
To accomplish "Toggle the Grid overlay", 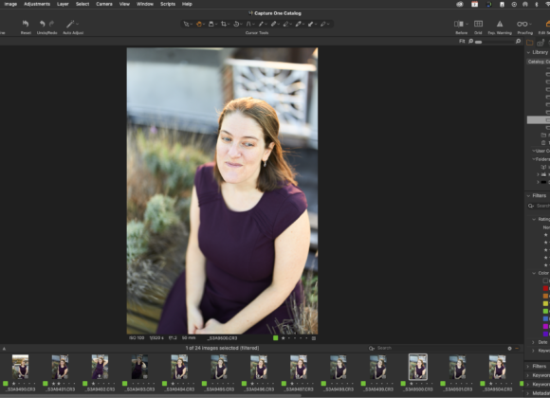I will (478, 24).
